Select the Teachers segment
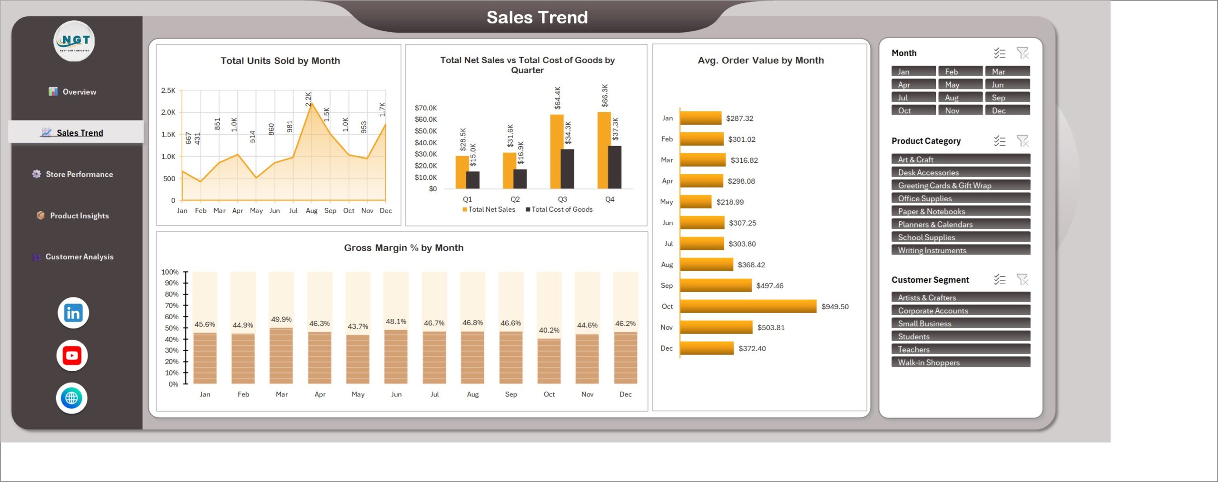 tap(961, 349)
